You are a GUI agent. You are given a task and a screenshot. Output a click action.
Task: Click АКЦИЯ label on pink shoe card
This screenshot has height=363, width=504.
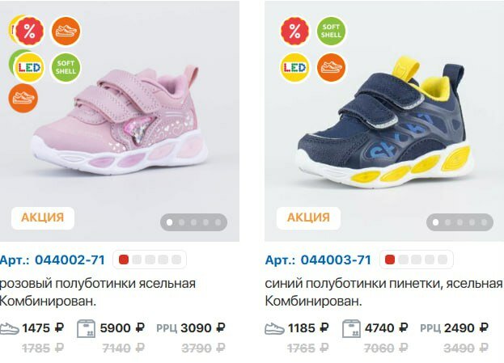tap(43, 218)
